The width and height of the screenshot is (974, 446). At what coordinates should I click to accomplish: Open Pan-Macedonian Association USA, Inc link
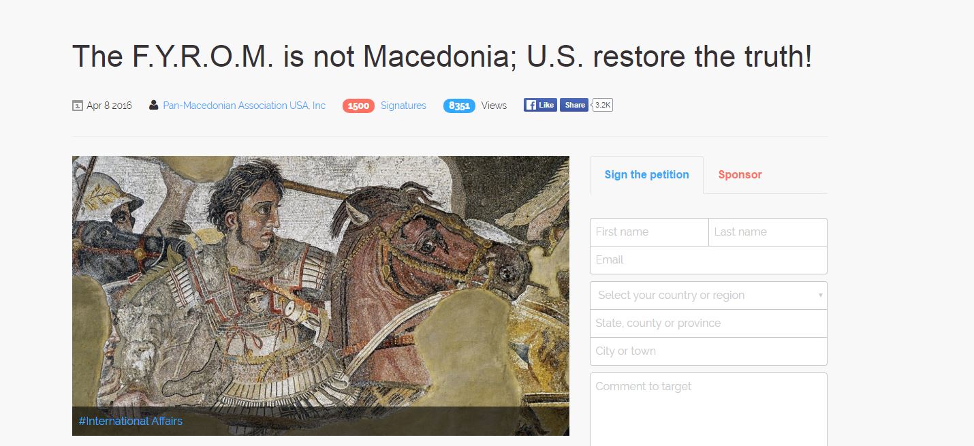pos(245,106)
